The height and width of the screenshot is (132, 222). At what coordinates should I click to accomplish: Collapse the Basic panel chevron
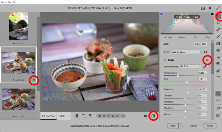(165, 60)
